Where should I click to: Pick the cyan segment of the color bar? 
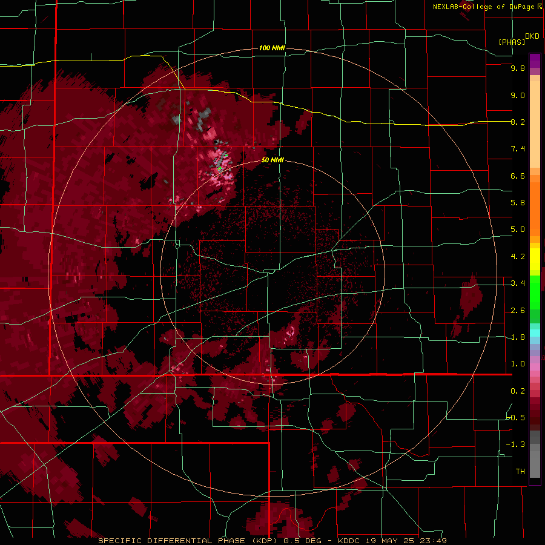click(x=535, y=333)
